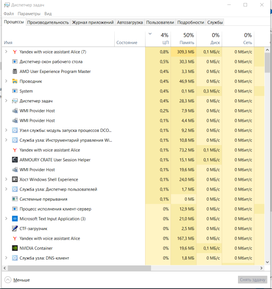
Task: Sort by the Память column header
Action: 184,39
